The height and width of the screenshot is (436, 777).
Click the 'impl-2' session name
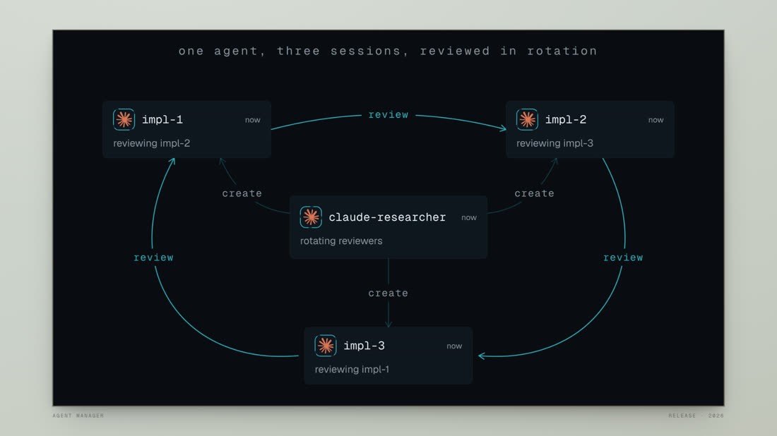(x=566, y=120)
